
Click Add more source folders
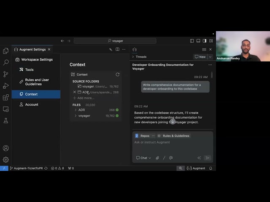point(84,98)
